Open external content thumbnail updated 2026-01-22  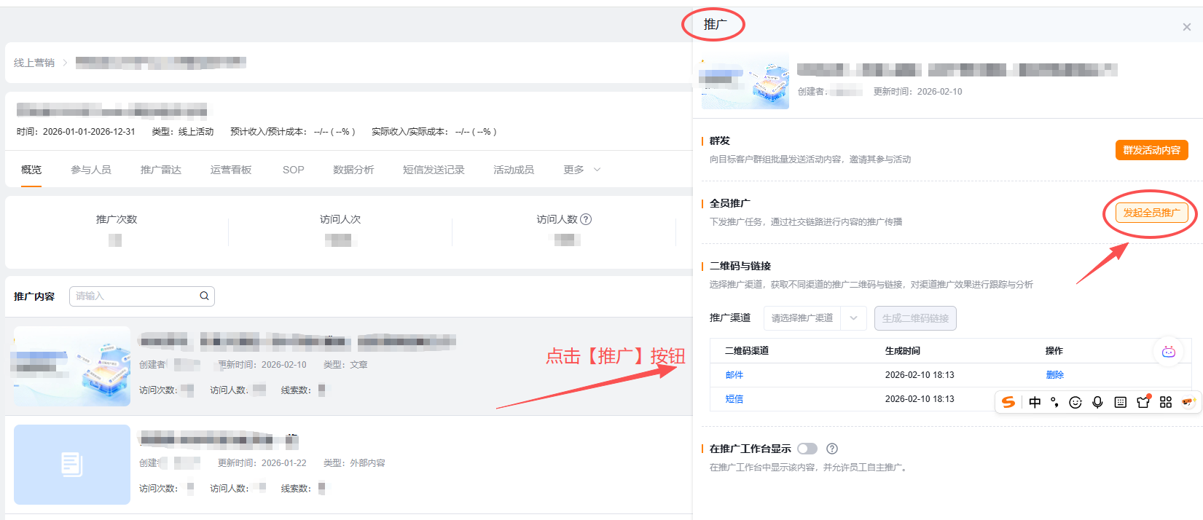[72, 465]
